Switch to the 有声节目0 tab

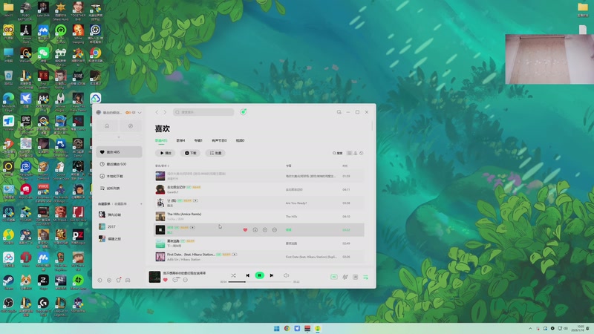tap(219, 140)
